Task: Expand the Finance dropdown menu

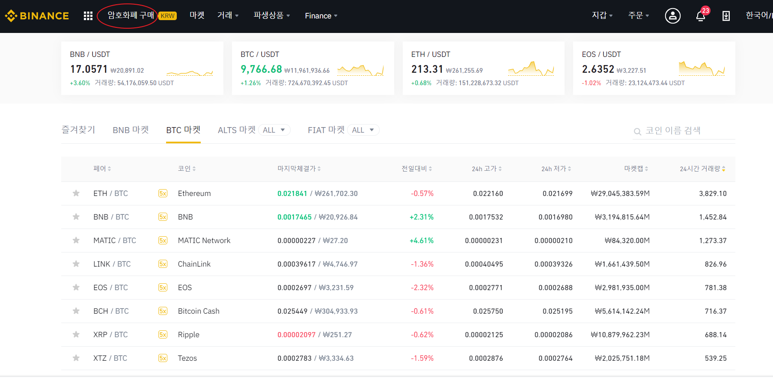Action: click(321, 16)
